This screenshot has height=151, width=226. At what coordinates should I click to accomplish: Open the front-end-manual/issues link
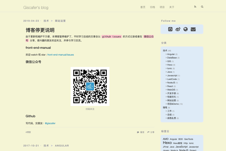60,55
